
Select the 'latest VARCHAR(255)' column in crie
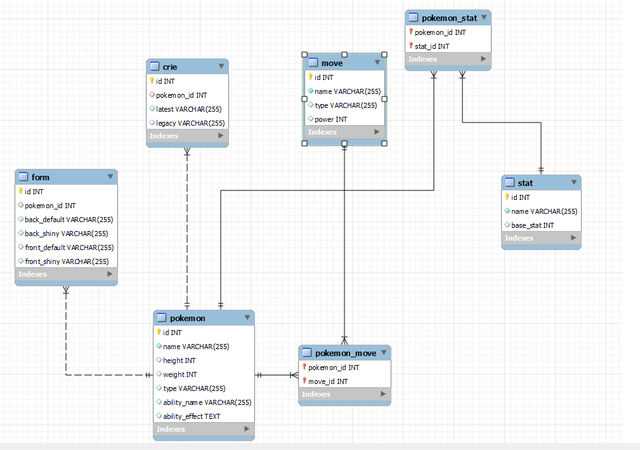pos(187,109)
